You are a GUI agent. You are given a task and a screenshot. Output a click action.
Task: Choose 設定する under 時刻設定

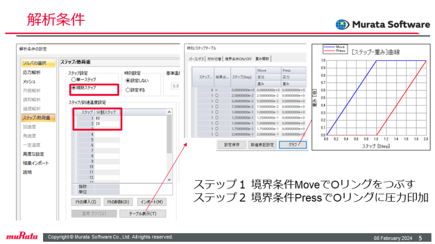128,89
